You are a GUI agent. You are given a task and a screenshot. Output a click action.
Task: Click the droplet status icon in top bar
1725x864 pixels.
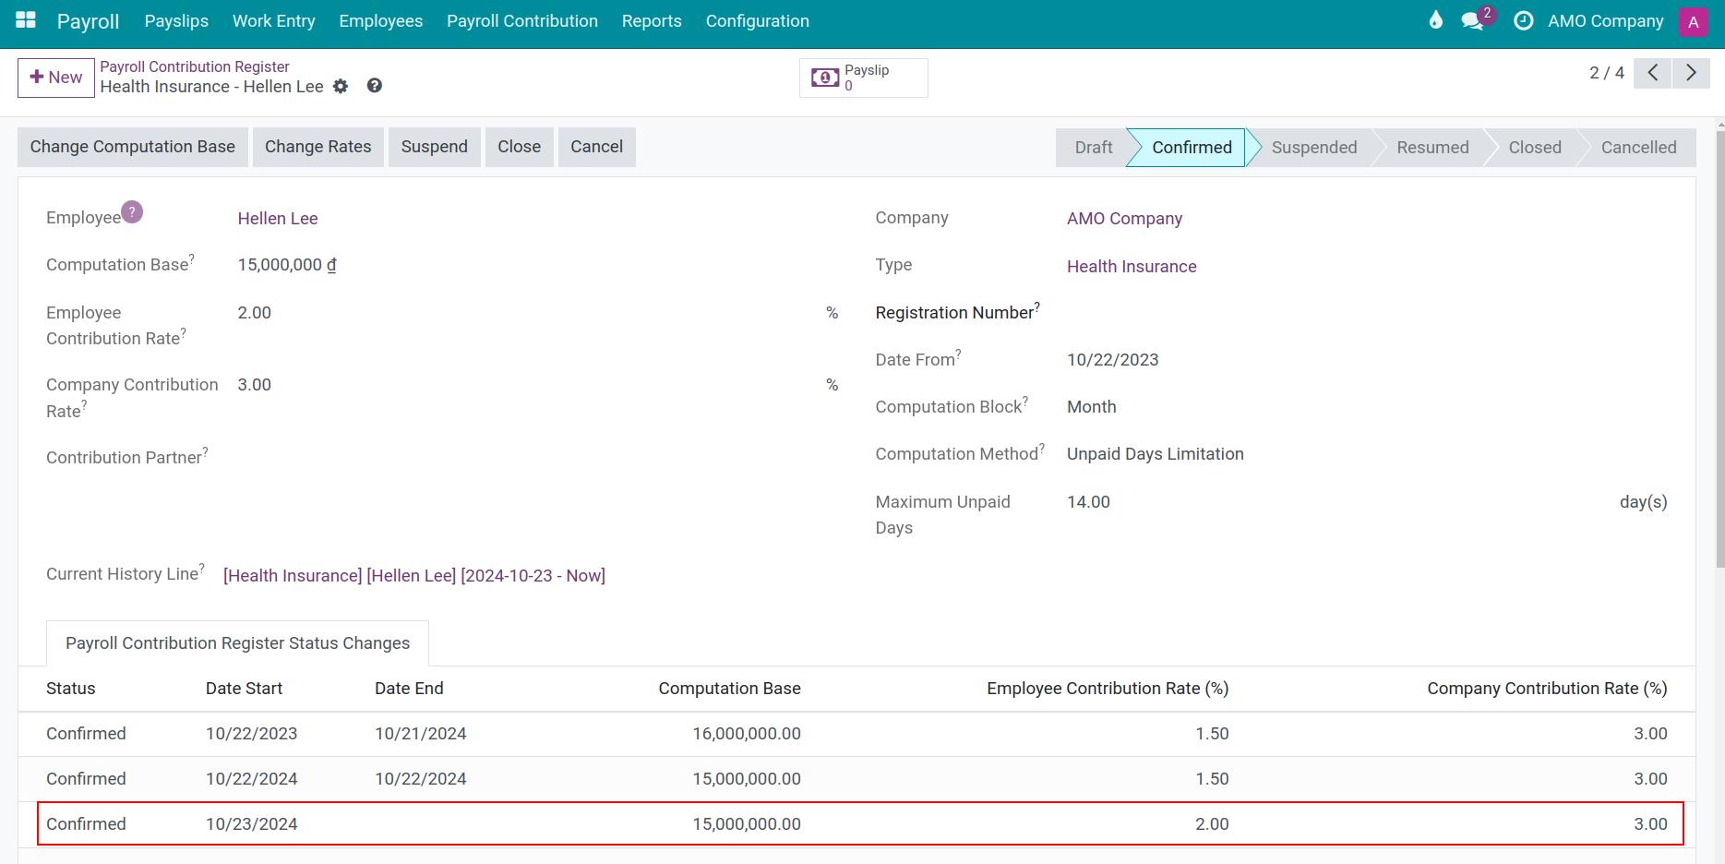(x=1435, y=20)
